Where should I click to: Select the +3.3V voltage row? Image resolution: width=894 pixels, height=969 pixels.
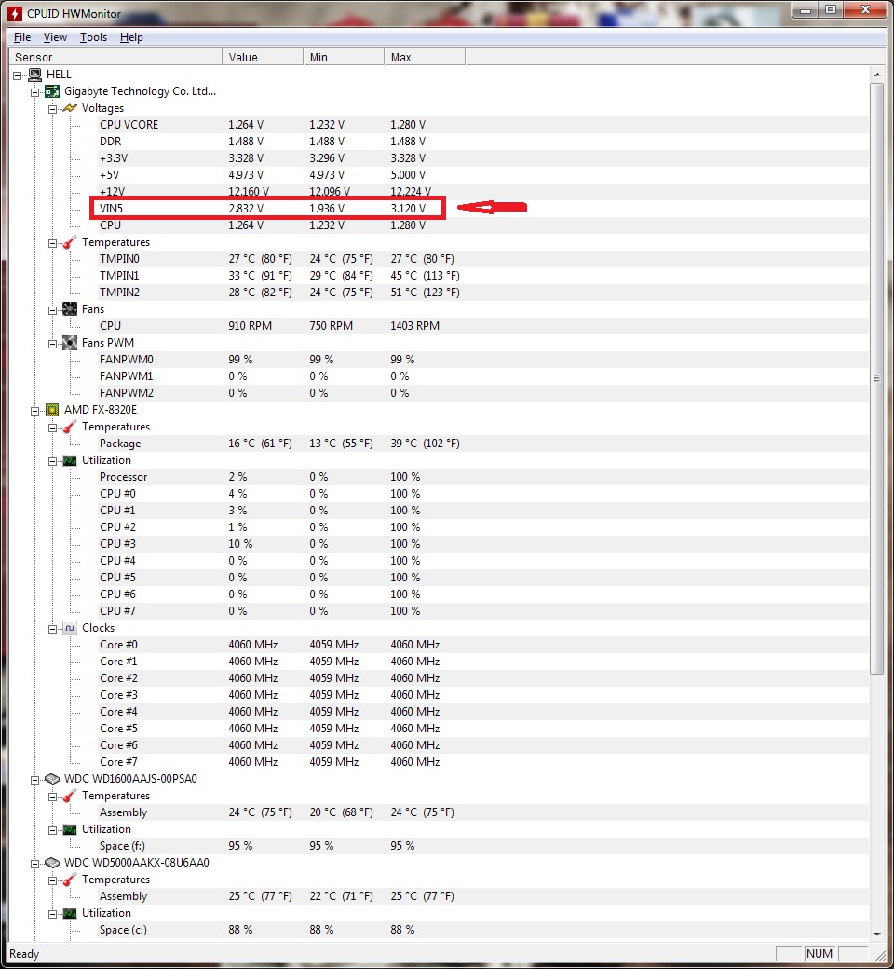click(483, 158)
